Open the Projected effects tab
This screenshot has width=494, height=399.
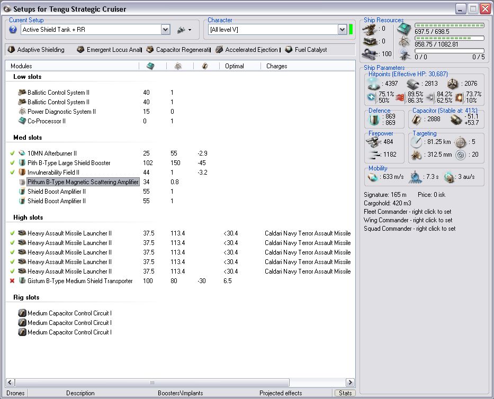tap(281, 393)
